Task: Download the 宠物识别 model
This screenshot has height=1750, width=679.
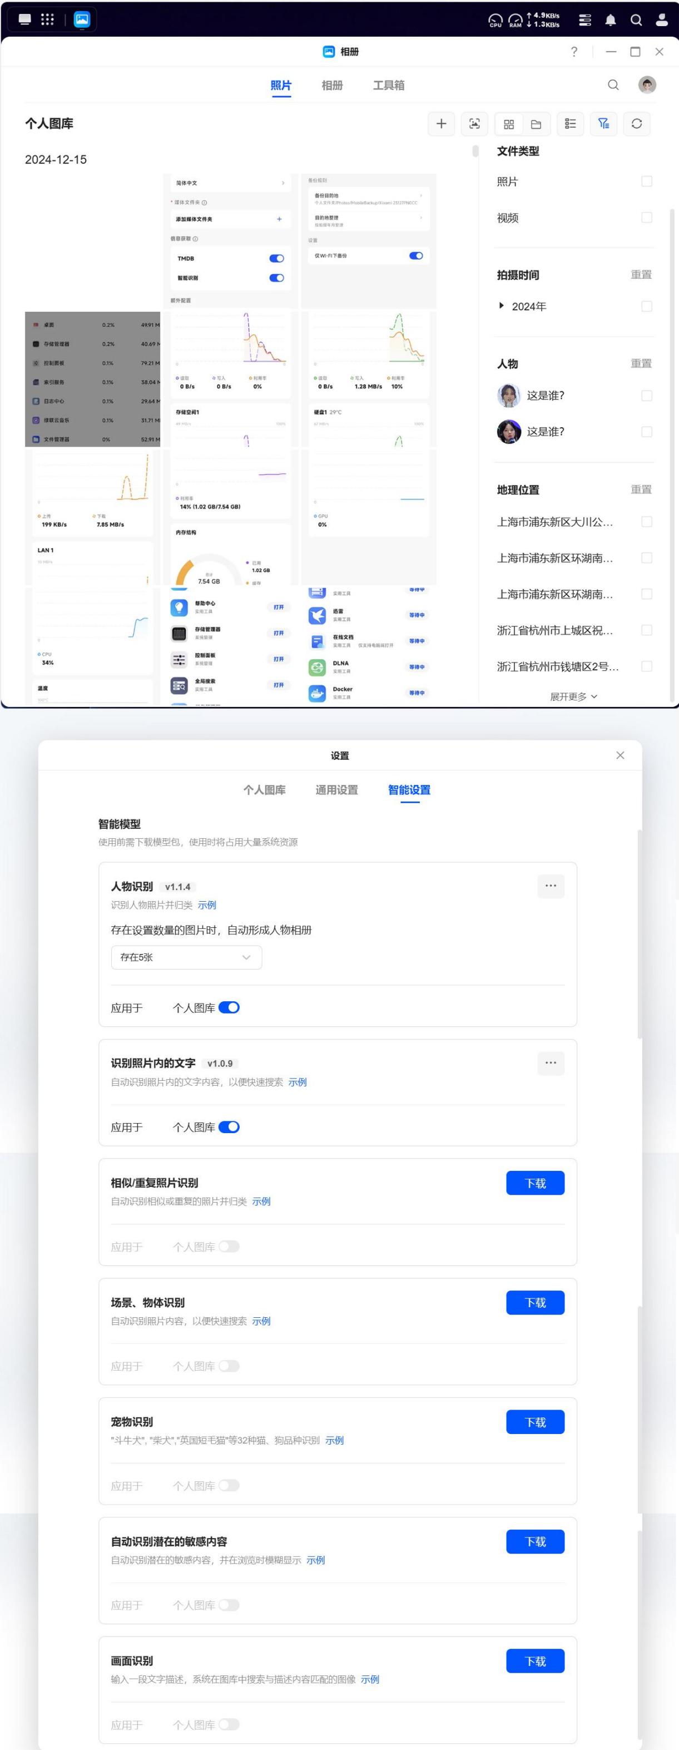Action: pos(535,1422)
